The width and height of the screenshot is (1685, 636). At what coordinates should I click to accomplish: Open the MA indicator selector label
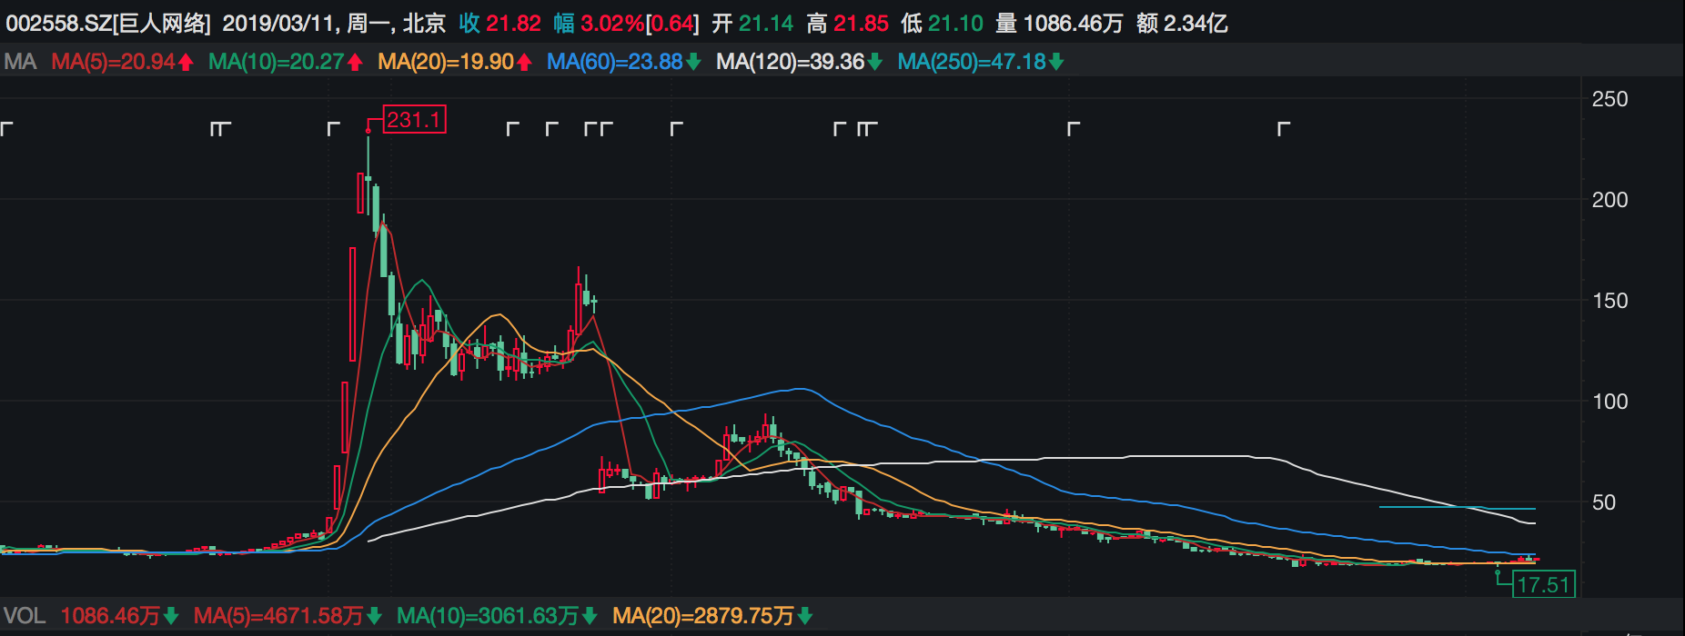[x=20, y=62]
